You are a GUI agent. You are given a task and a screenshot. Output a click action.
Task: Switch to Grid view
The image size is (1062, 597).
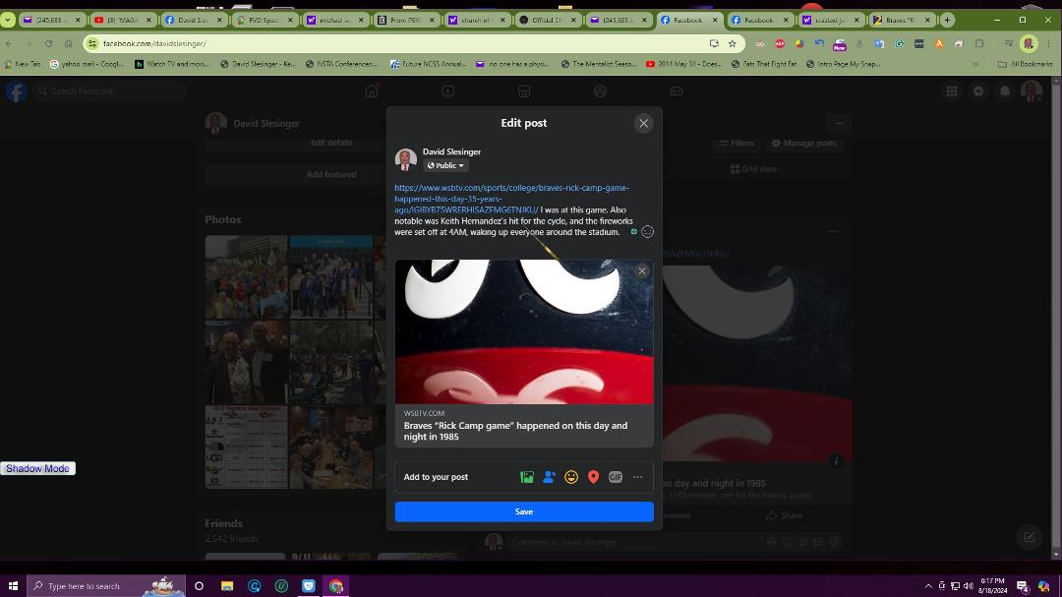[753, 169]
